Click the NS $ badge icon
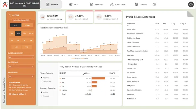 click(43, 17)
